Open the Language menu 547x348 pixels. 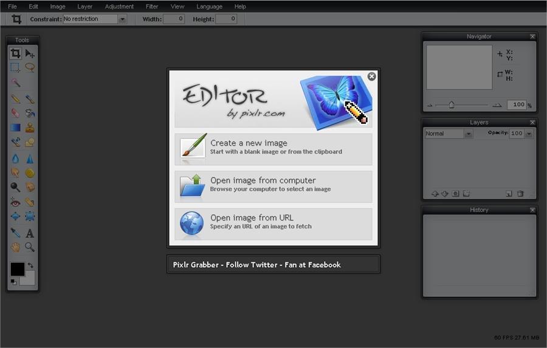pos(209,6)
